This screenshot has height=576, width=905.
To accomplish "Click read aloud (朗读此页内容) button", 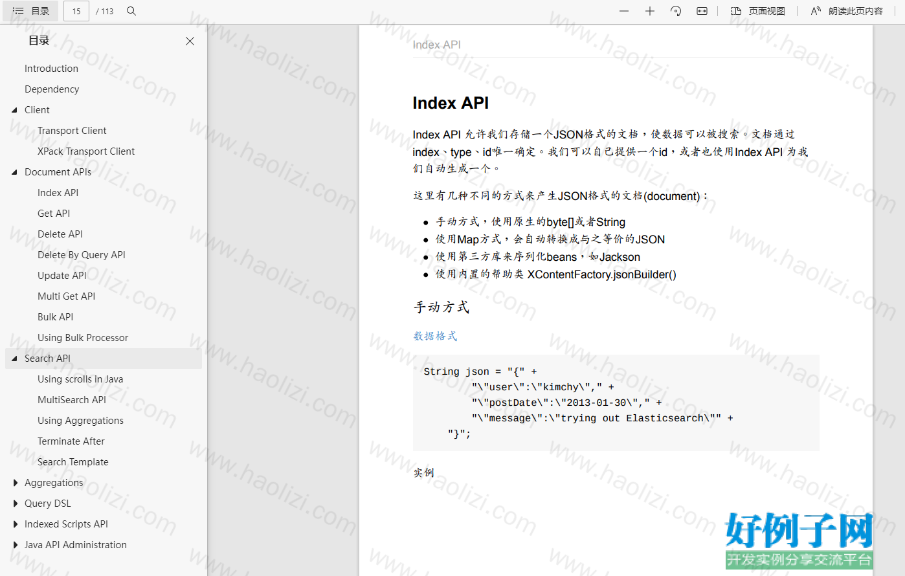I will coord(847,11).
